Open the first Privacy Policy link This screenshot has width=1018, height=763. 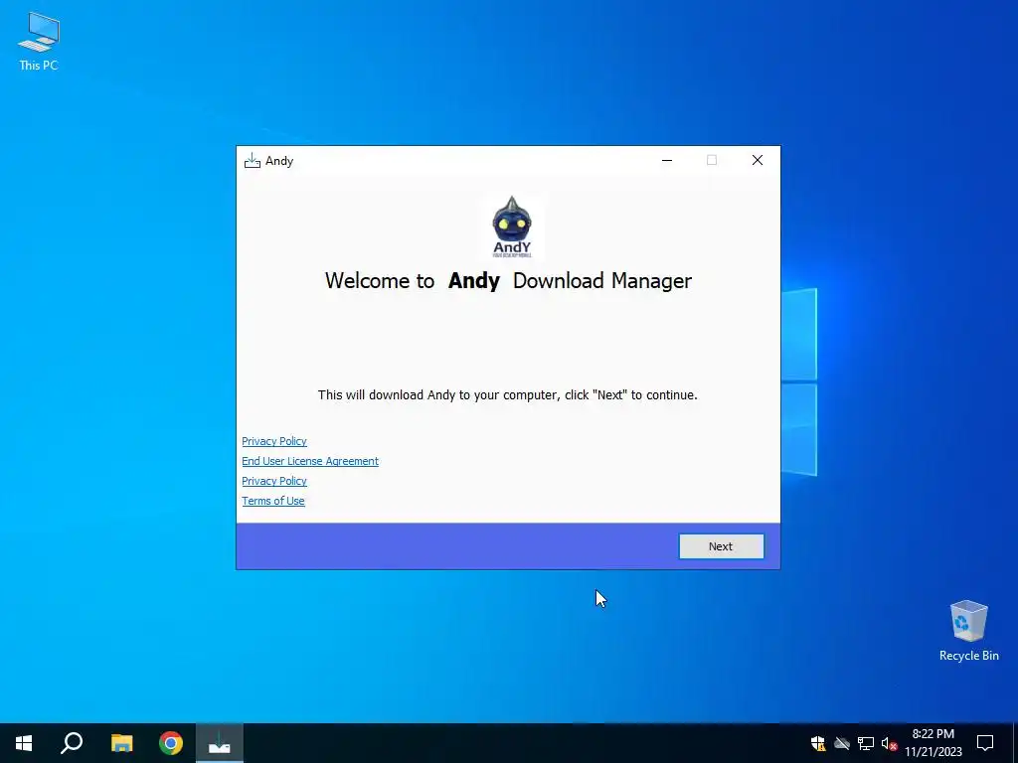pyautogui.click(x=274, y=441)
